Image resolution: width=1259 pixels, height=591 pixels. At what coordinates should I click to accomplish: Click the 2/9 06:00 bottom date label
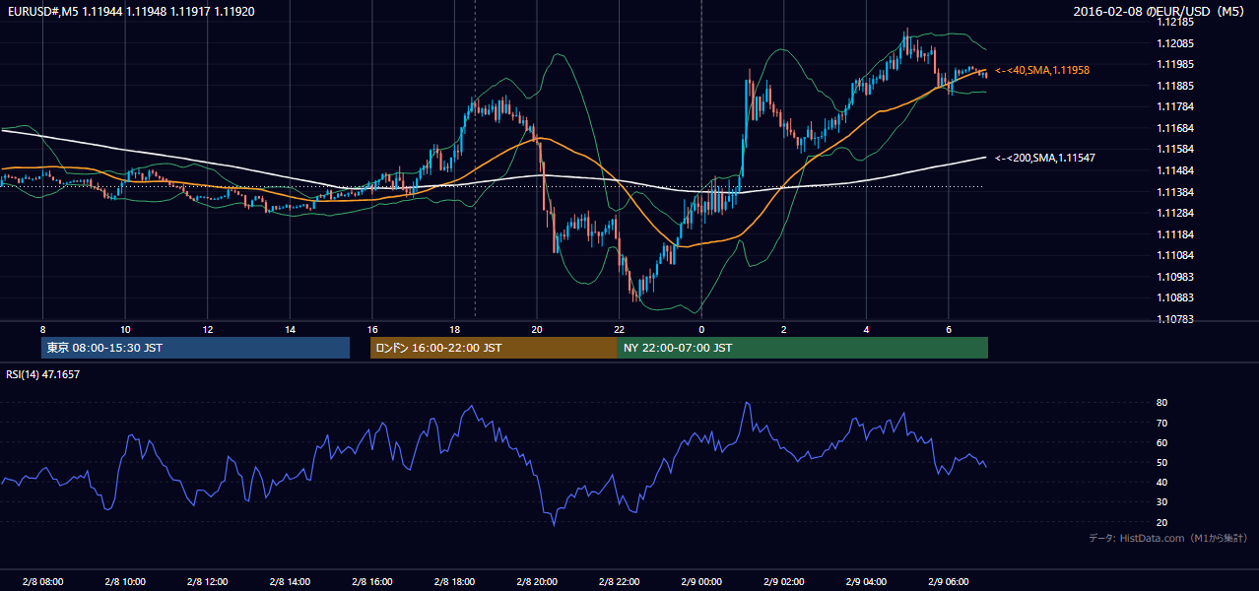pyautogui.click(x=948, y=582)
